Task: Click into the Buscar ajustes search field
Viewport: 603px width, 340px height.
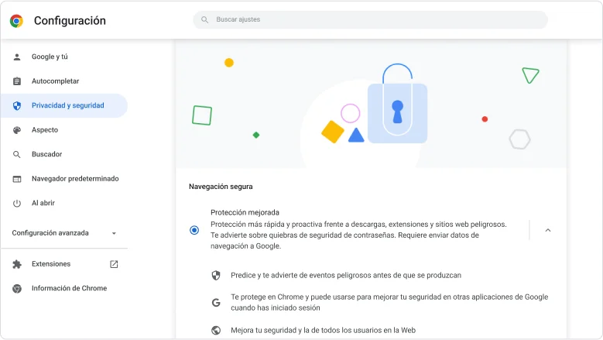Action: pyautogui.click(x=370, y=19)
